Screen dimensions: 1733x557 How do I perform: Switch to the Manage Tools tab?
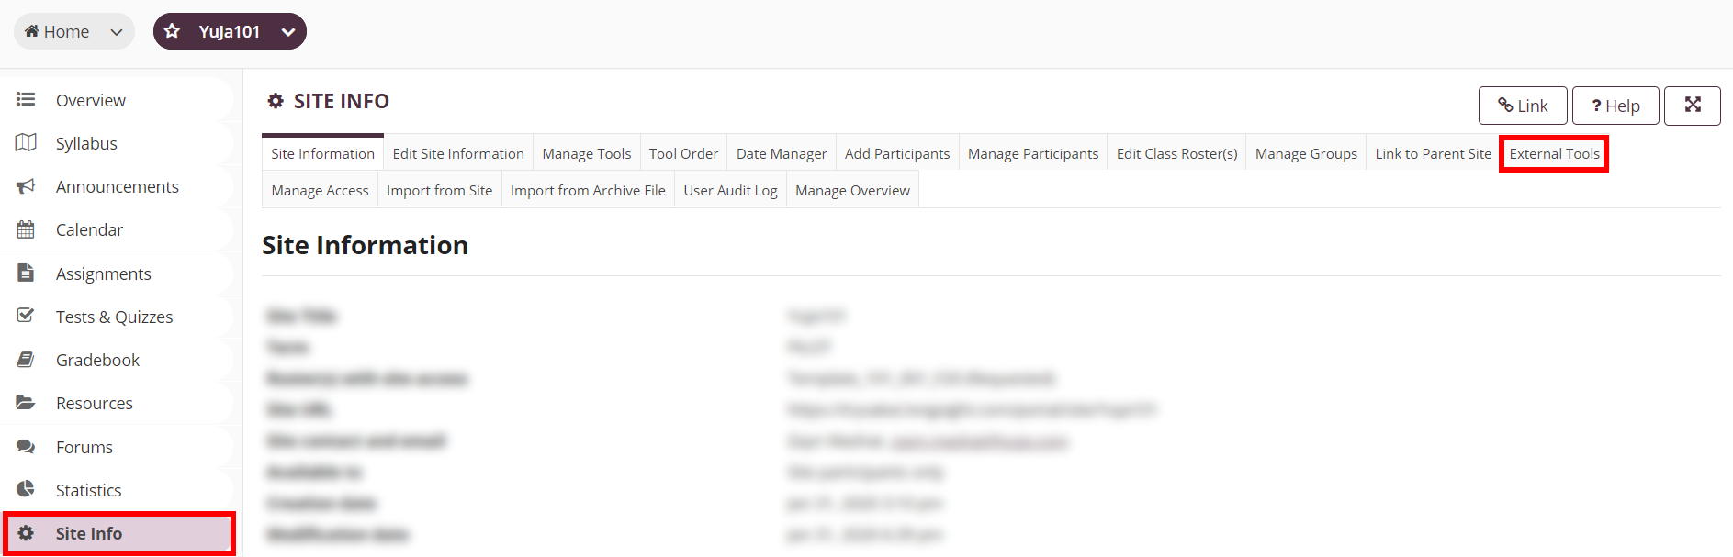pyautogui.click(x=587, y=153)
